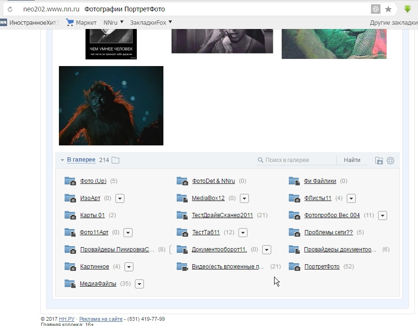Open the Карты 01 album link
This screenshot has height=326, width=418.
[x=92, y=215]
